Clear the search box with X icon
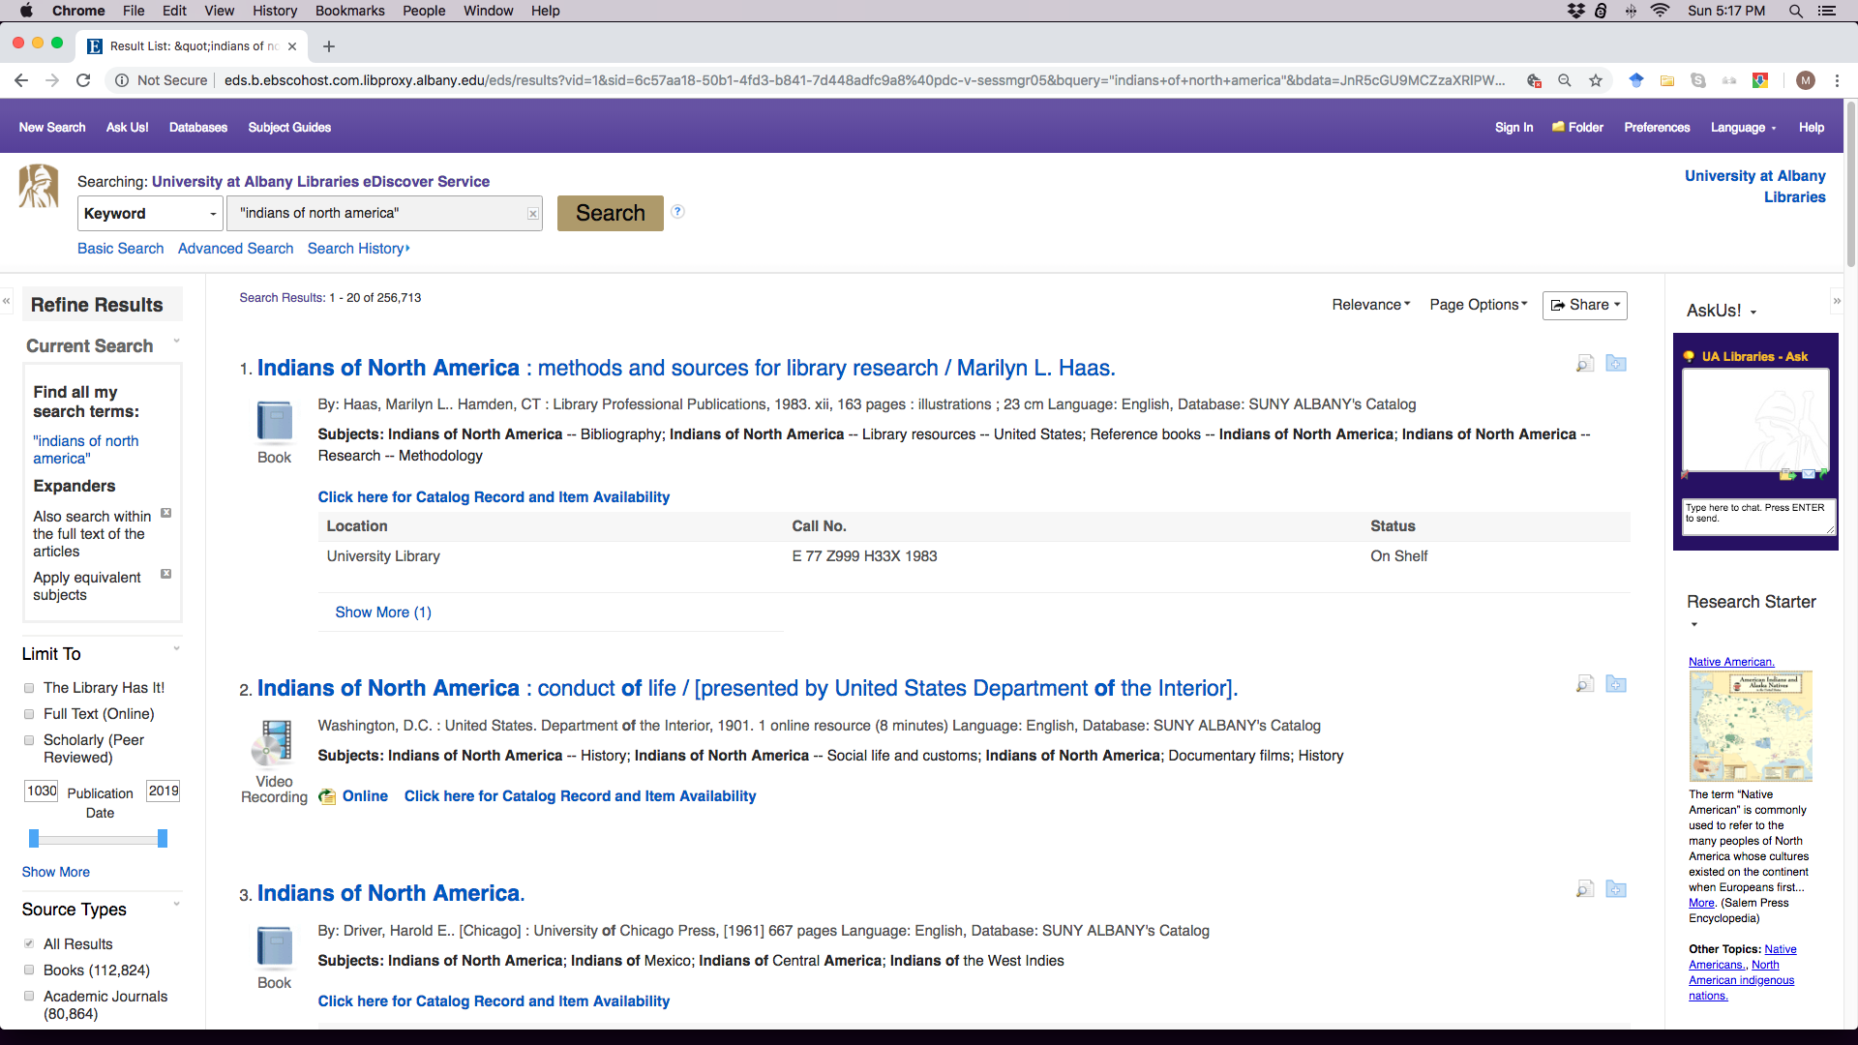Screen dimensions: 1858x1045 [x=533, y=214]
